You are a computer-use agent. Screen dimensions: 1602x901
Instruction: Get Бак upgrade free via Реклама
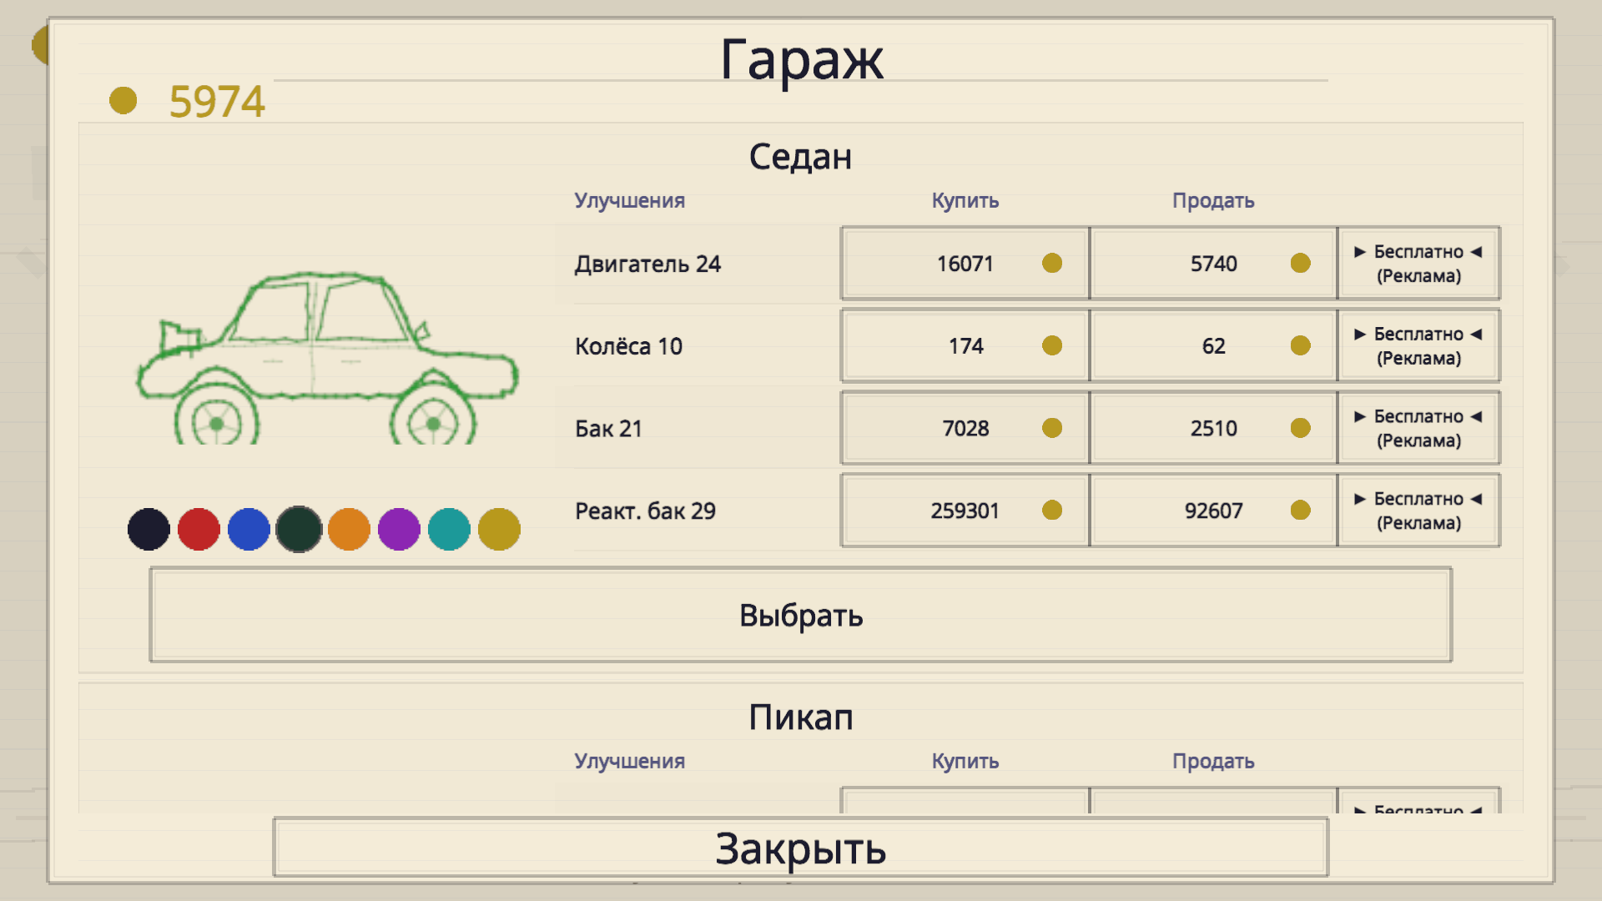1418,428
